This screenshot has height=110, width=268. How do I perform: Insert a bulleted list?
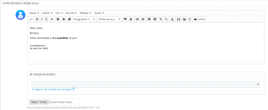[137, 19]
